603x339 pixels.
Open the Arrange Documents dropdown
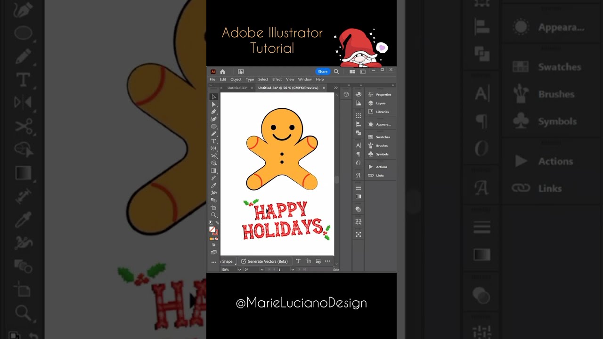tap(352, 72)
